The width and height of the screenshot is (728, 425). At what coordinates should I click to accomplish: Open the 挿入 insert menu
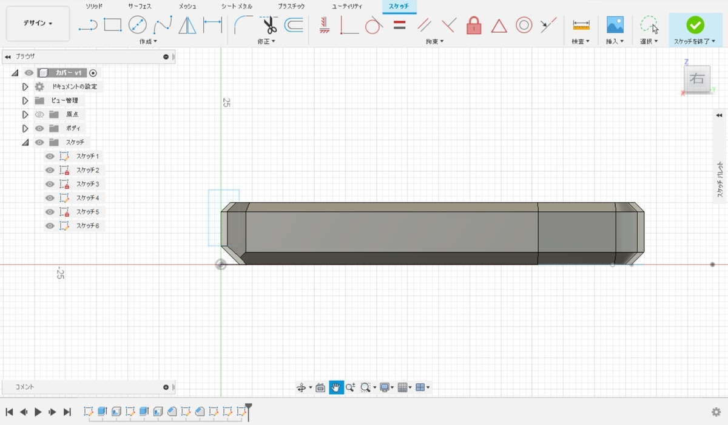[x=615, y=41]
